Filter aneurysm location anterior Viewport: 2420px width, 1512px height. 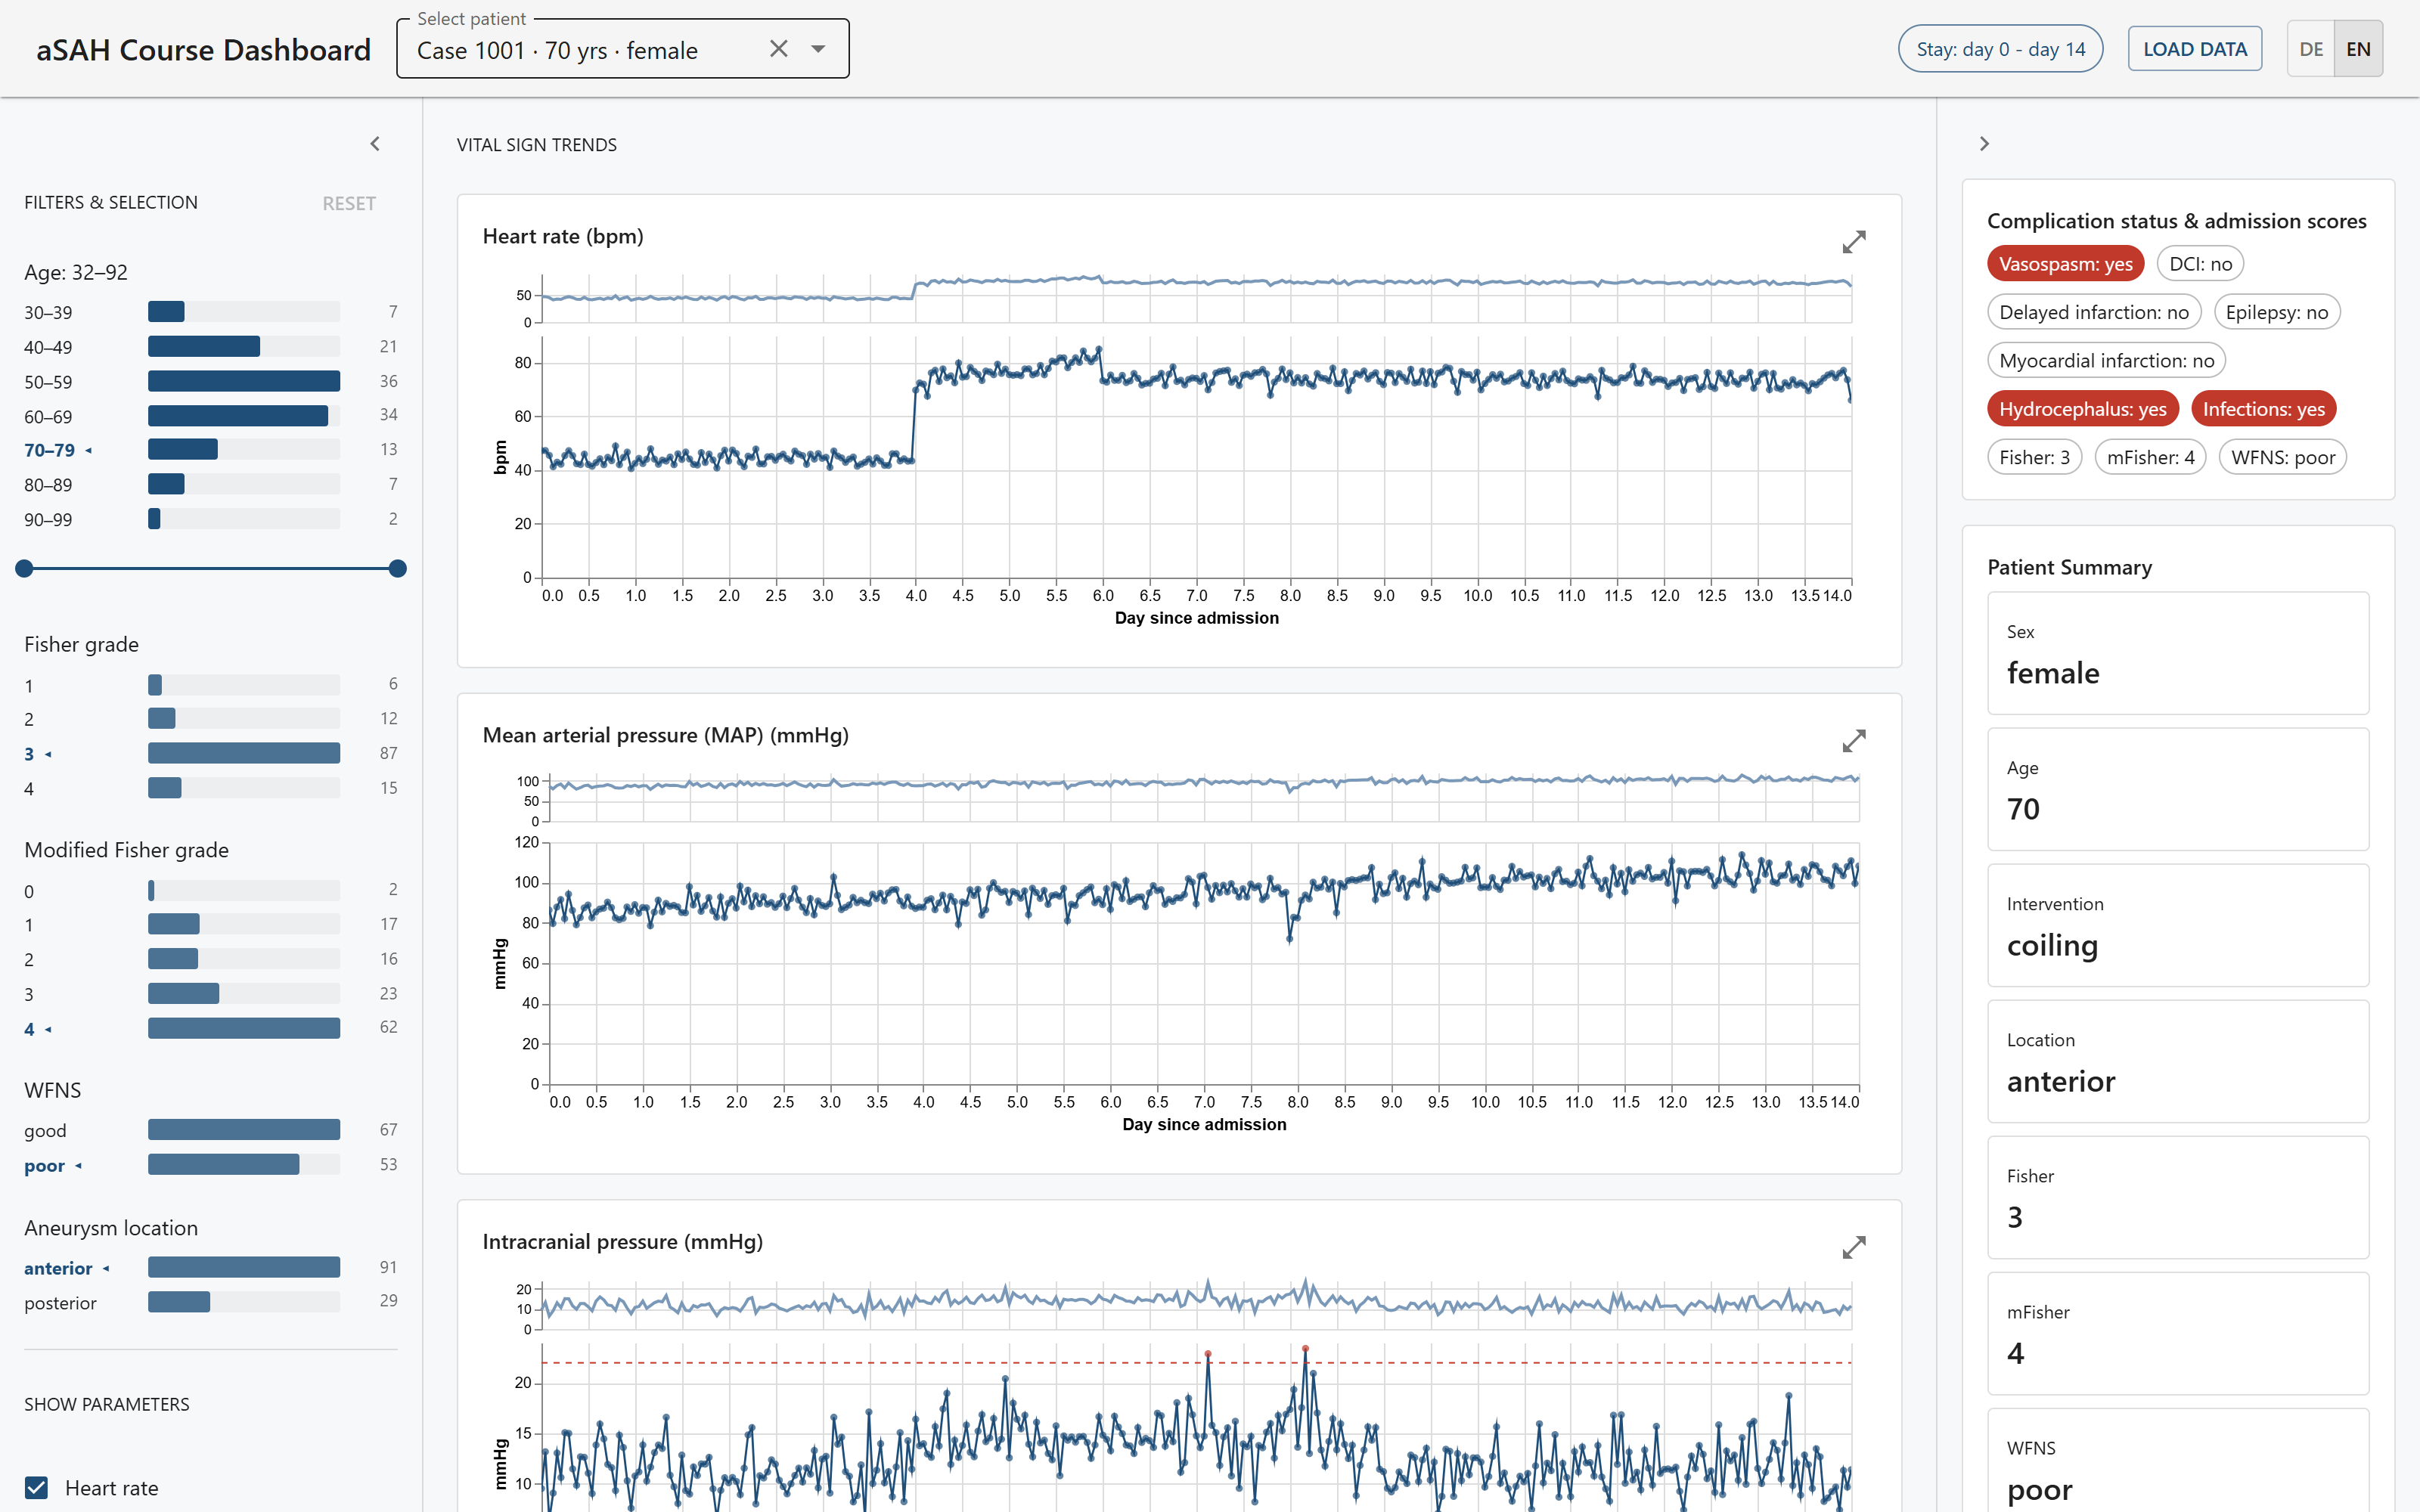coord(211,1267)
